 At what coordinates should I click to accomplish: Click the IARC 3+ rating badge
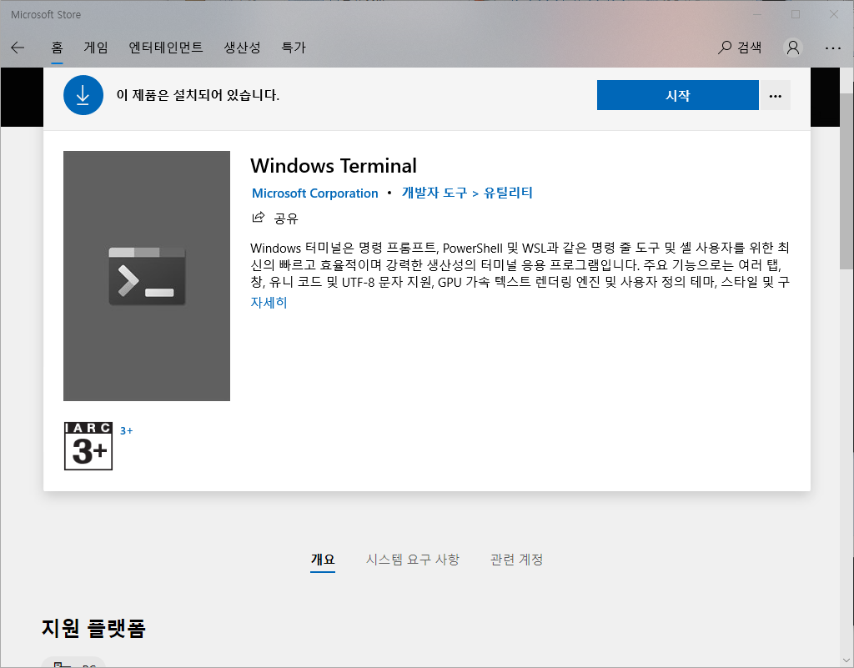[88, 446]
